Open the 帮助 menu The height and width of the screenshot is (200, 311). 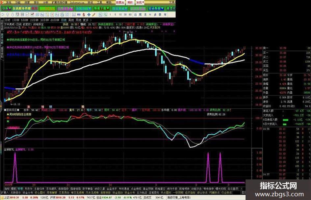tap(109, 2)
